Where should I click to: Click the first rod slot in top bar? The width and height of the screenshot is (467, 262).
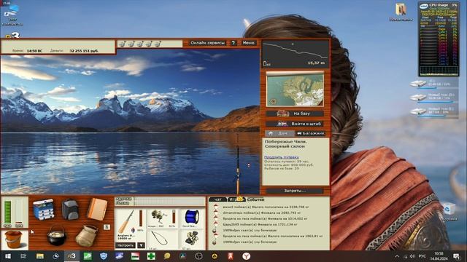122,44
